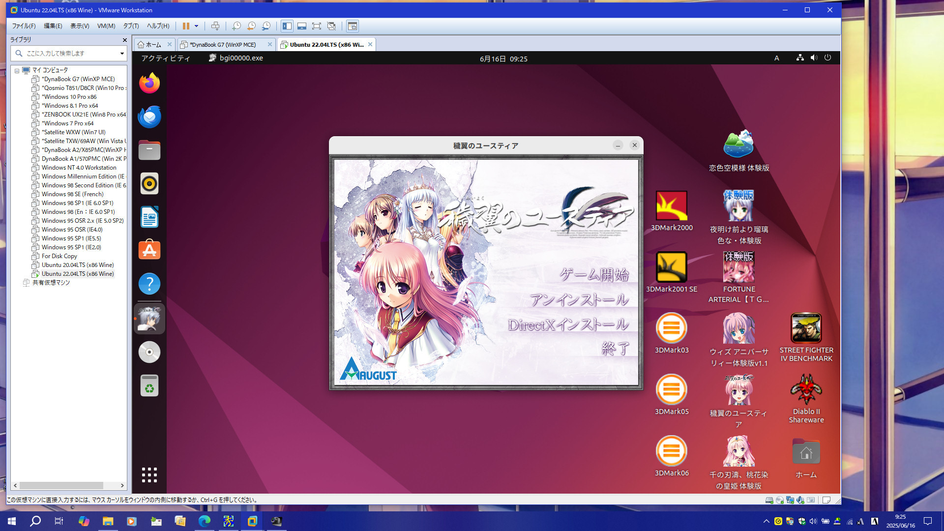Open the Ubuntu clock and calendar menu

click(503, 59)
